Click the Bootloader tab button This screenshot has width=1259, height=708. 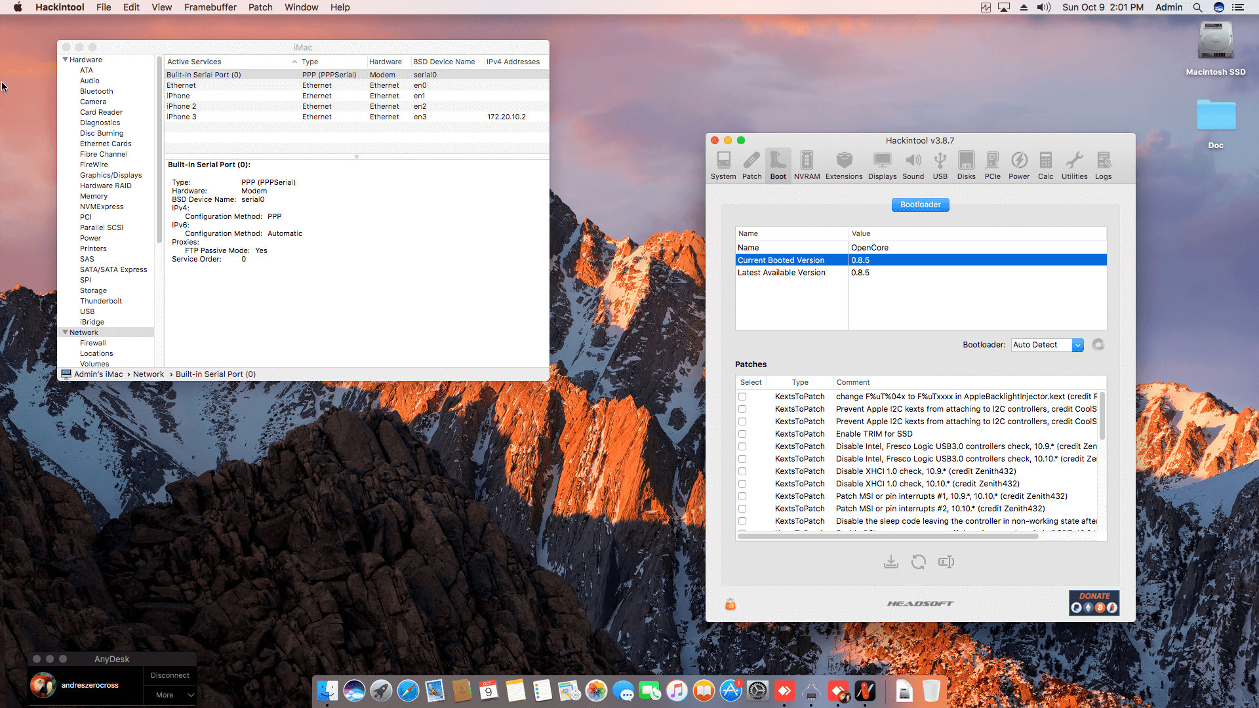pyautogui.click(x=920, y=205)
